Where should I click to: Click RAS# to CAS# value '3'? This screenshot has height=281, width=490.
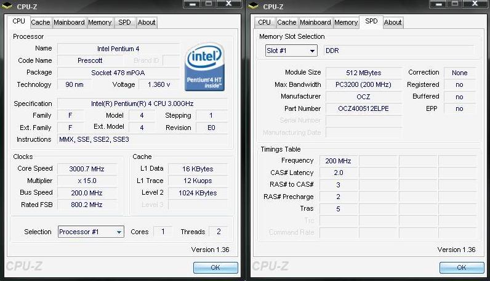pyautogui.click(x=339, y=185)
